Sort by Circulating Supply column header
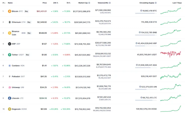 (147, 3)
